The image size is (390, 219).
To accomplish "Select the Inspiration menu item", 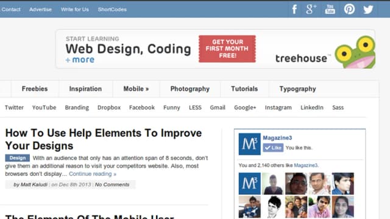I will click(85, 89).
